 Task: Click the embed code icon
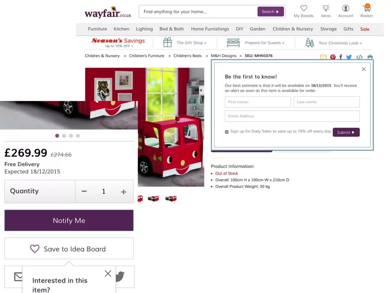[x=359, y=57]
